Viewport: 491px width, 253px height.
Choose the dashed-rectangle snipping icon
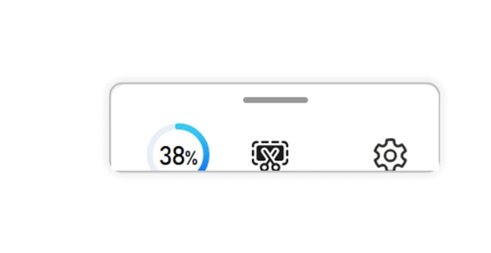pyautogui.click(x=270, y=155)
